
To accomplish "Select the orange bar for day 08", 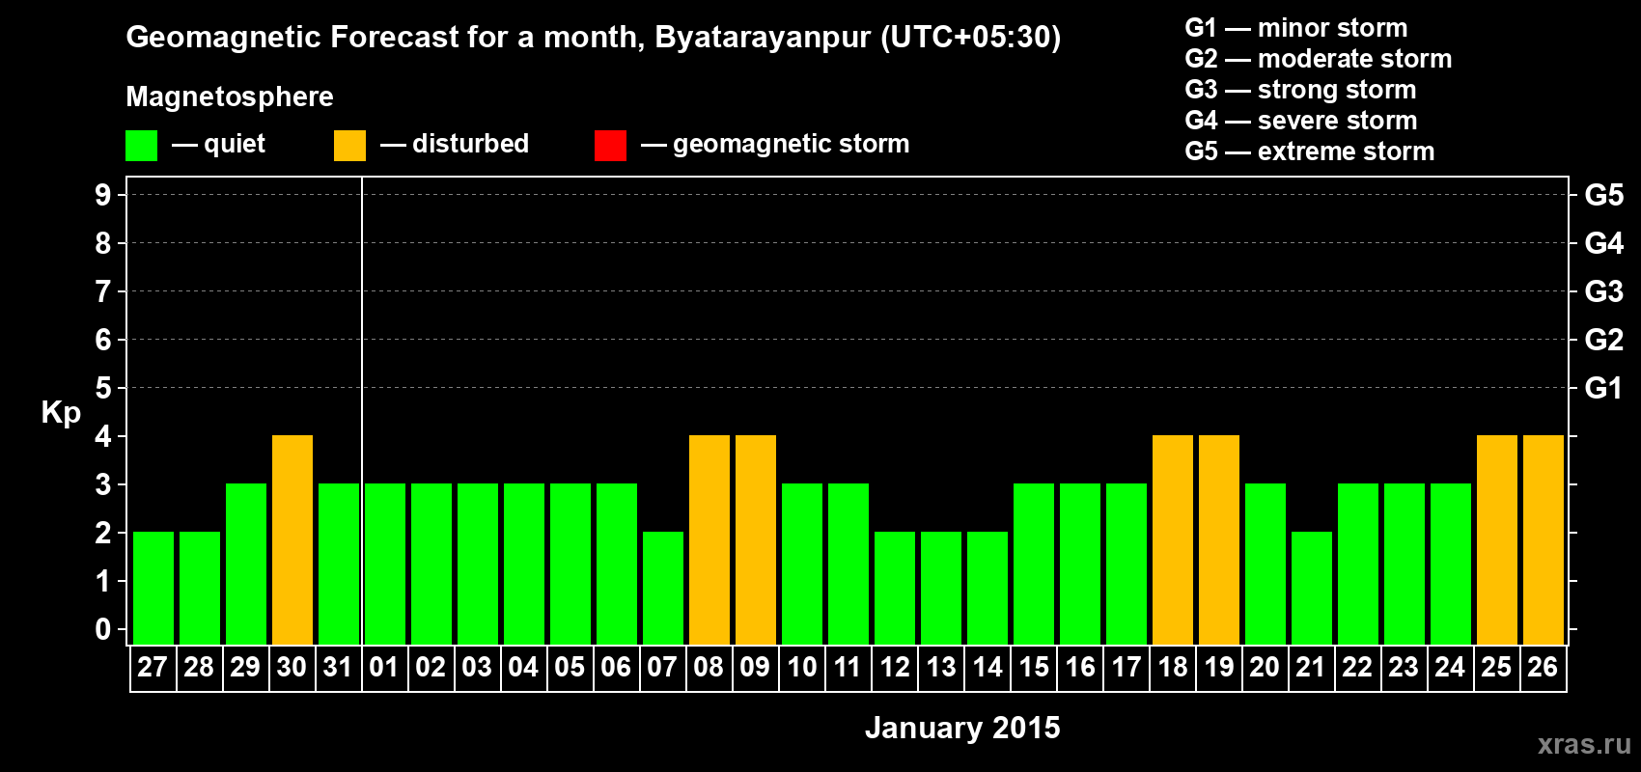I will pos(709,539).
